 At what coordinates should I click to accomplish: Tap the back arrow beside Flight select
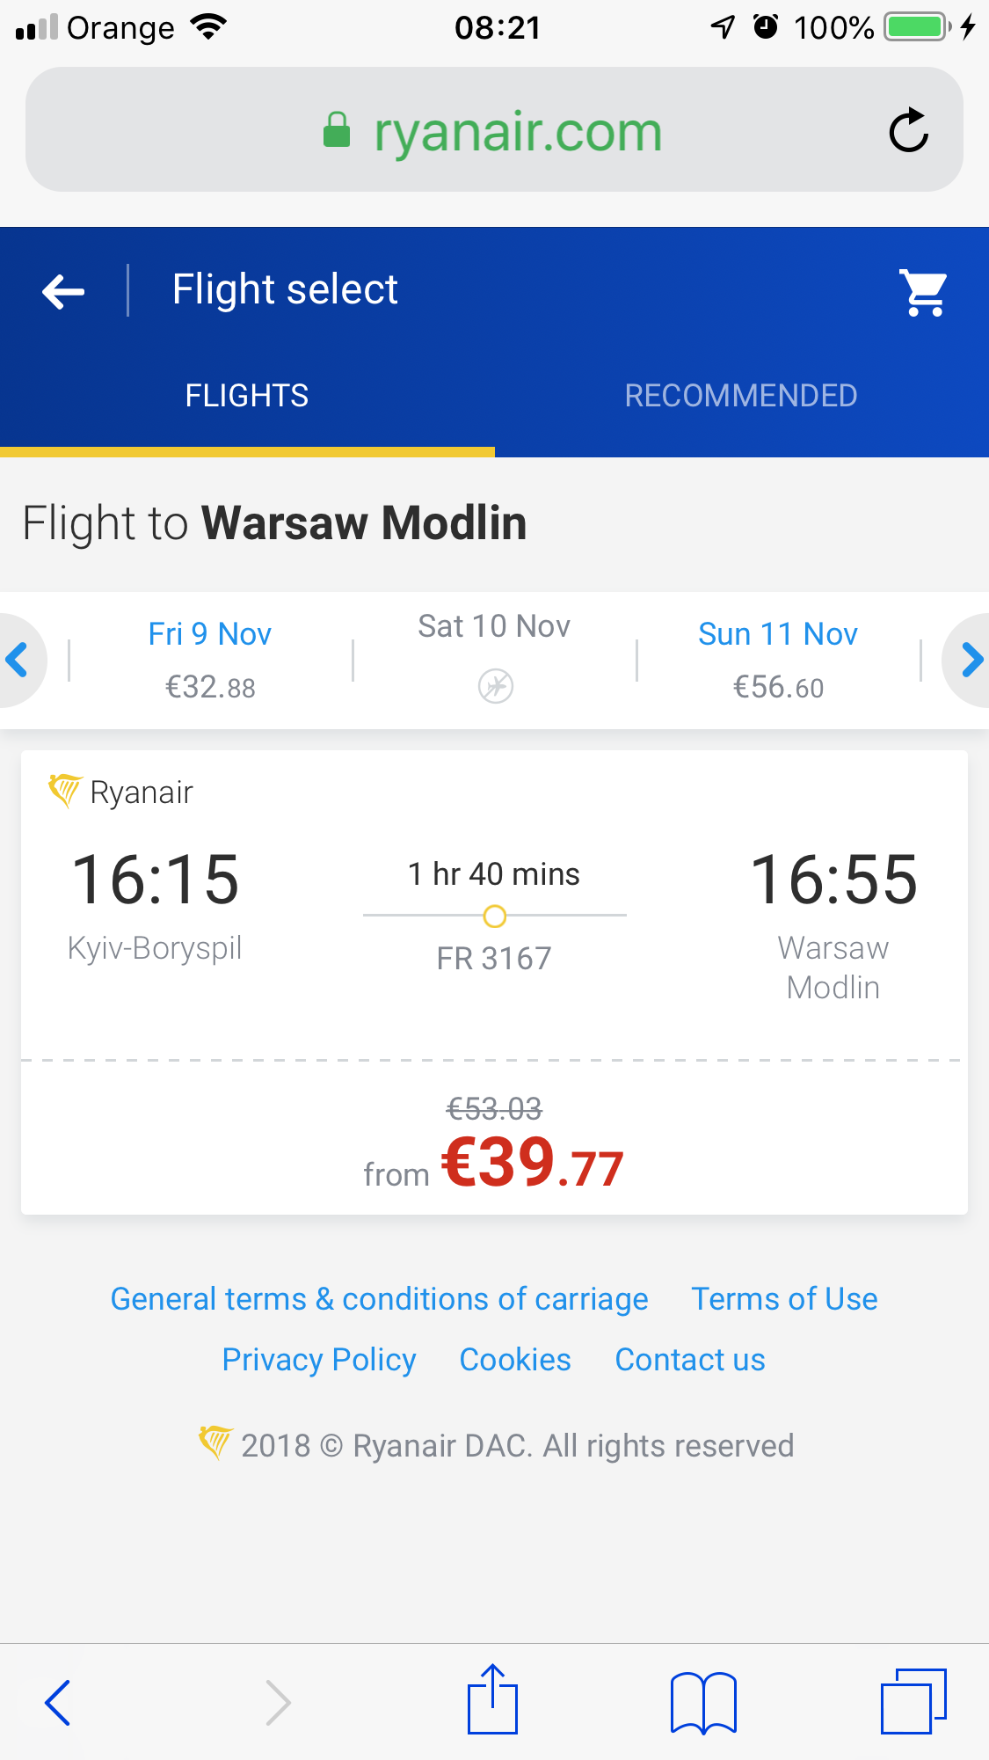click(x=63, y=291)
